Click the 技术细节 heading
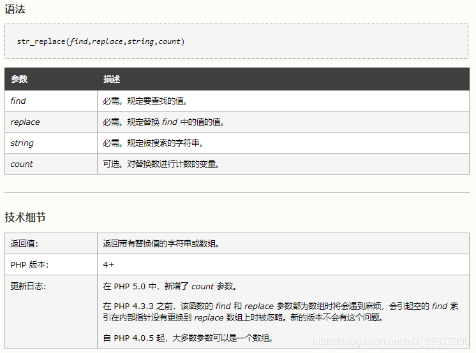Viewport: 476px width, 353px height. tap(25, 217)
